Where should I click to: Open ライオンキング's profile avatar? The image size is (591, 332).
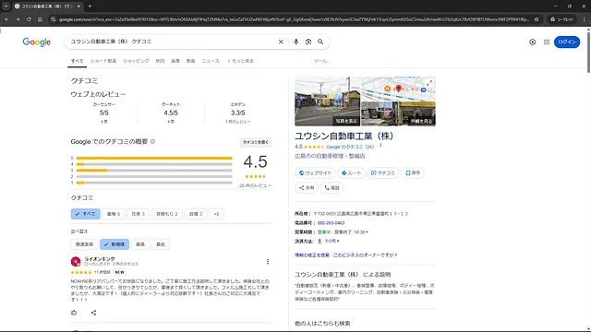76,261
